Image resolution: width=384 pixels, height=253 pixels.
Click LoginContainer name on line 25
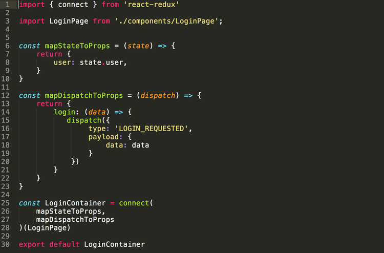tap(75, 203)
